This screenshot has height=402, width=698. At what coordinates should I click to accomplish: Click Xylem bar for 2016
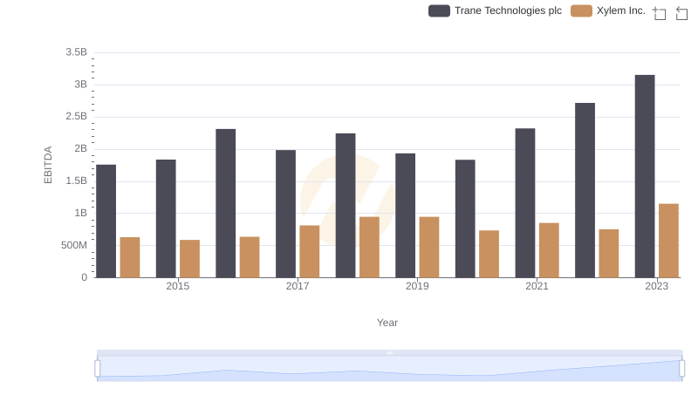click(250, 257)
